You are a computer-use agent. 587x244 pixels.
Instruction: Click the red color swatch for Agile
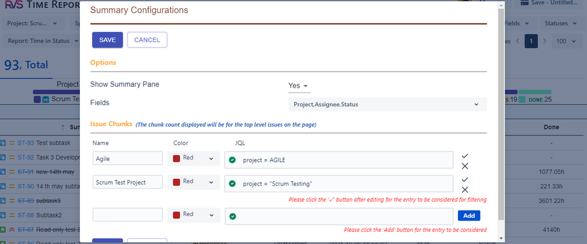pos(176,158)
